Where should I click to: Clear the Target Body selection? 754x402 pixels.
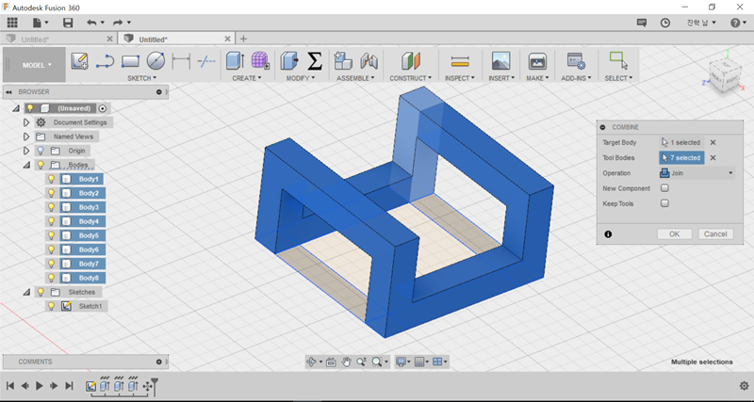click(713, 143)
